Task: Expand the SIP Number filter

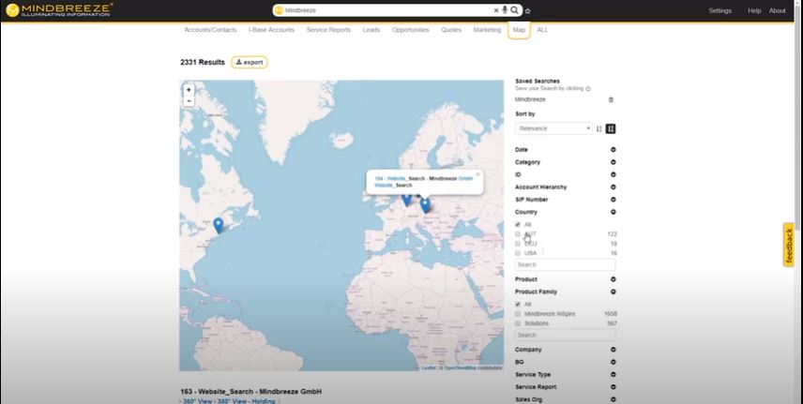Action: pyautogui.click(x=613, y=200)
